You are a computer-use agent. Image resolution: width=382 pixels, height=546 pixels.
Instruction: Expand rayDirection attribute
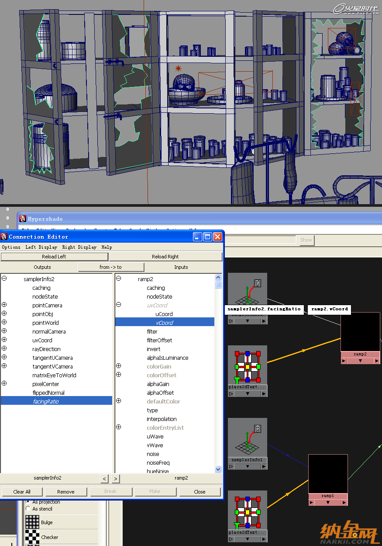point(4,348)
